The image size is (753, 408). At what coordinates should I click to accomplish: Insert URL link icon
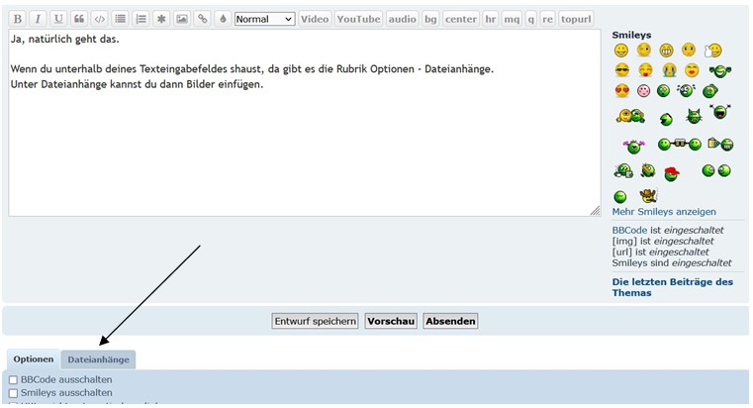202,19
